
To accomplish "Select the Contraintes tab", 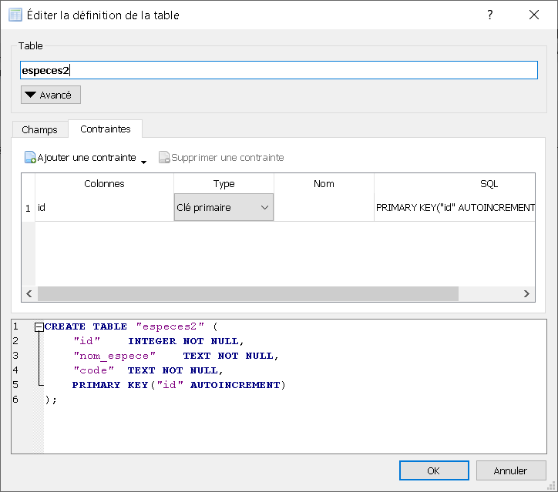I will 106,129.
